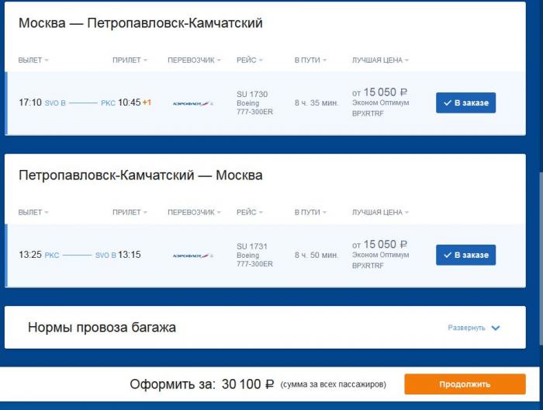Sort return flights by РЕЙС column
Viewport: 543px width, 410px height.
pyautogui.click(x=249, y=212)
